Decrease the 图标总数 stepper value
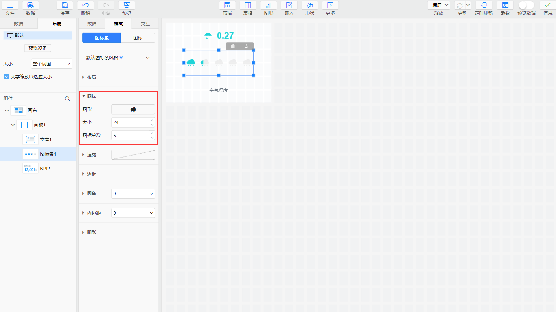 coord(152,138)
